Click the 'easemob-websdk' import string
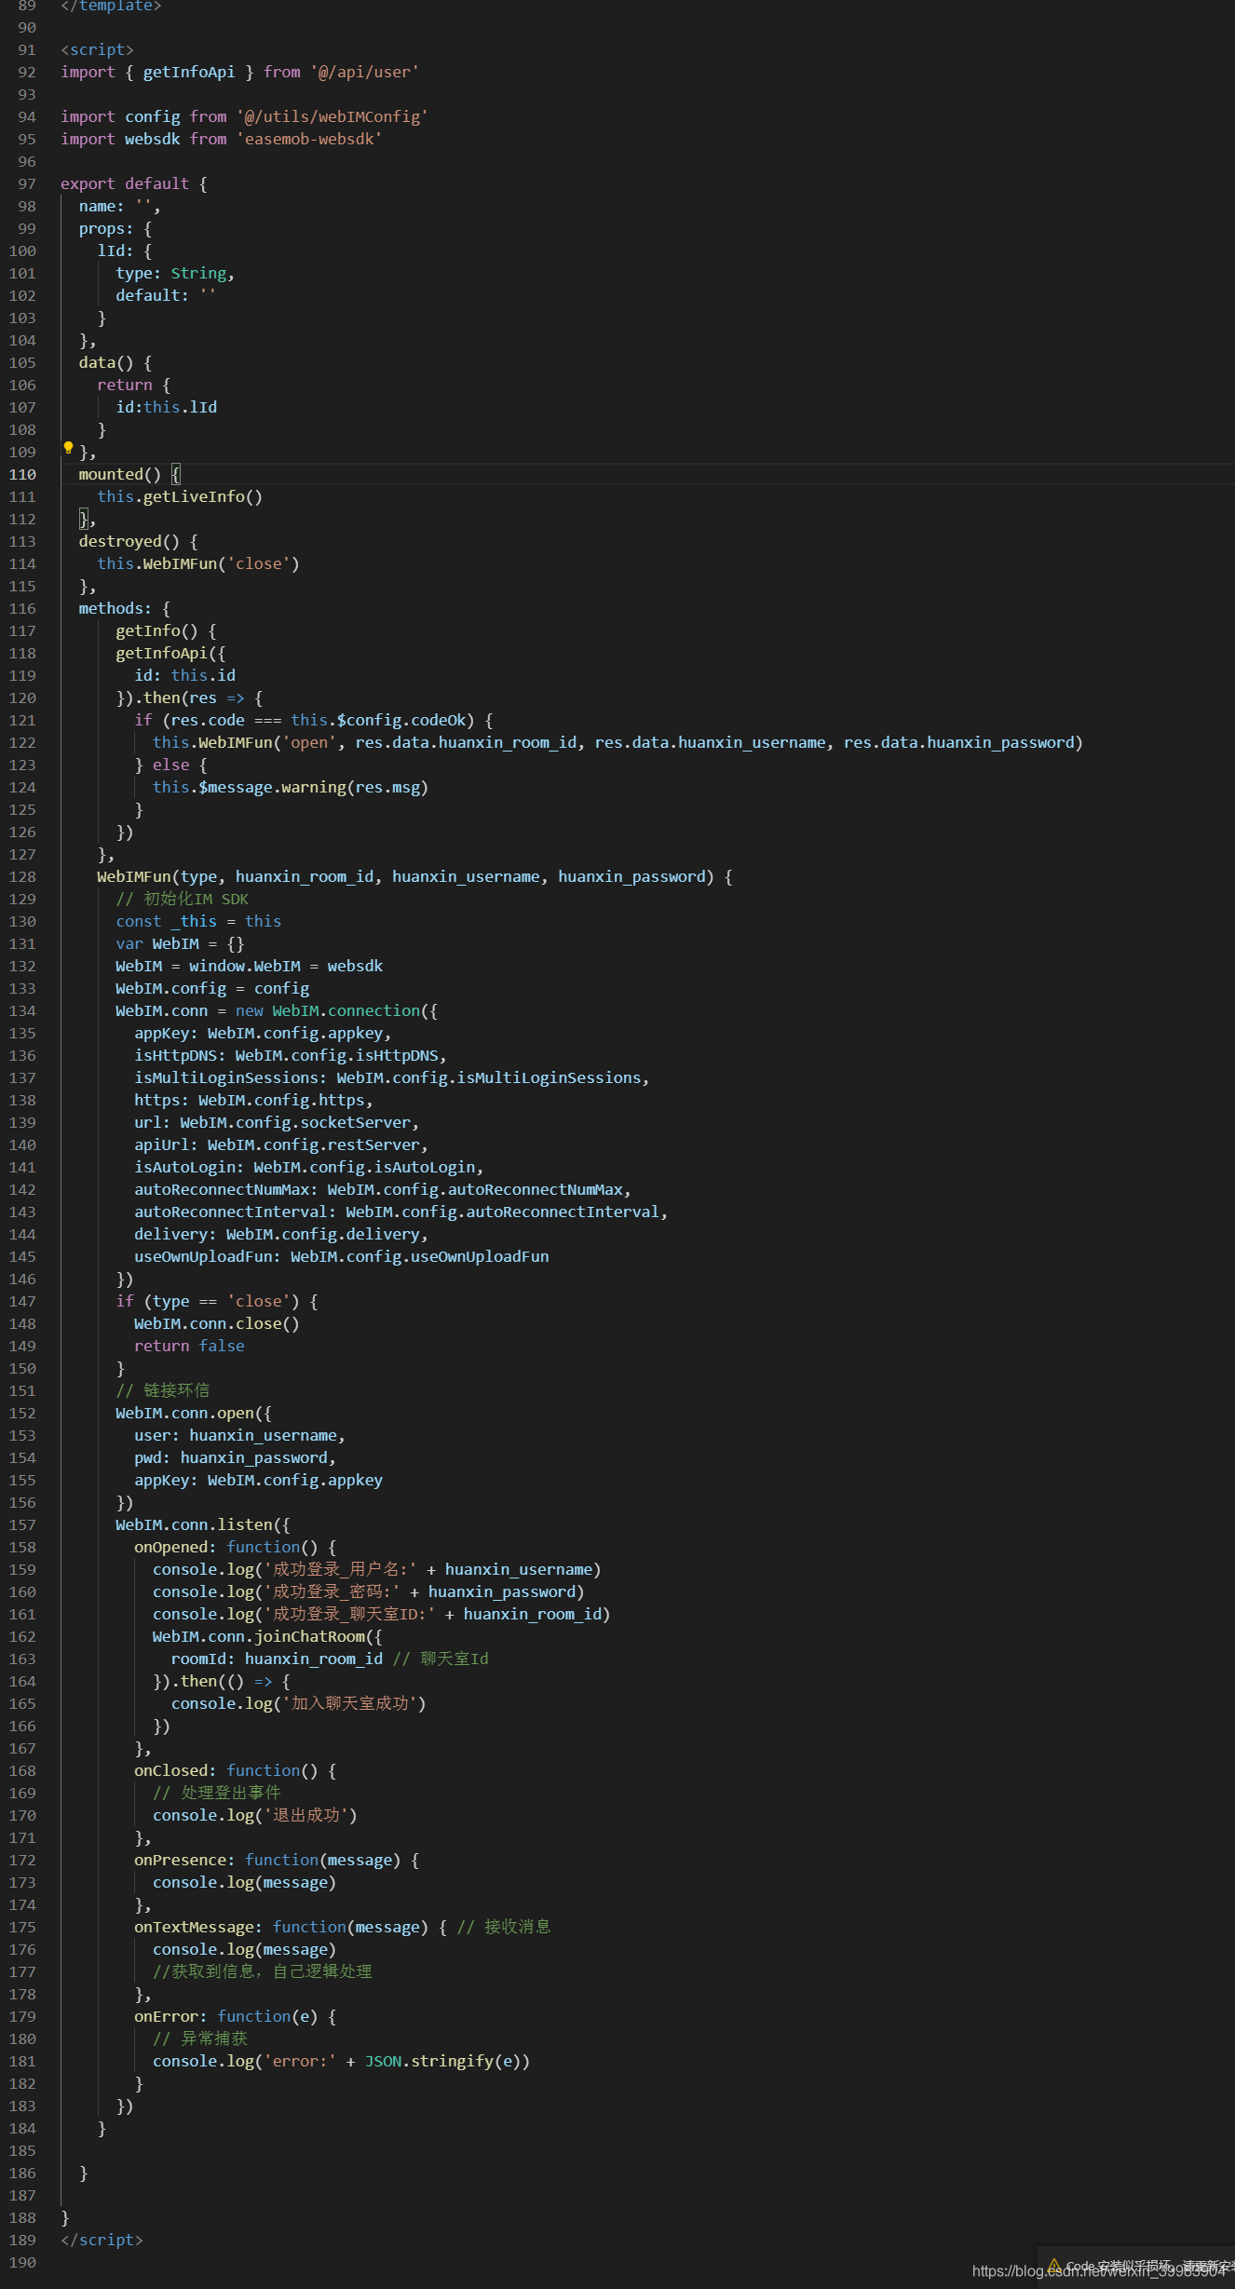This screenshot has height=2289, width=1235. 309,139
